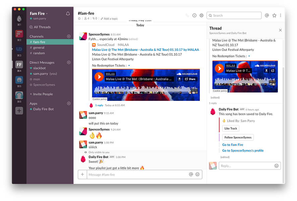The width and height of the screenshot is (297, 201).
Task: Click the Like Track button
Action: (231, 128)
